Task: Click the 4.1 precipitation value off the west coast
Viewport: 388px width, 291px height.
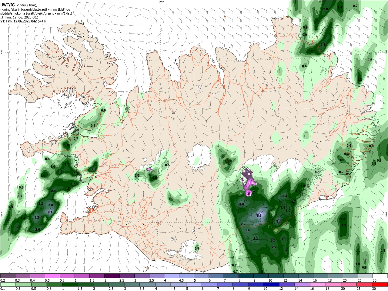Action: (50, 212)
